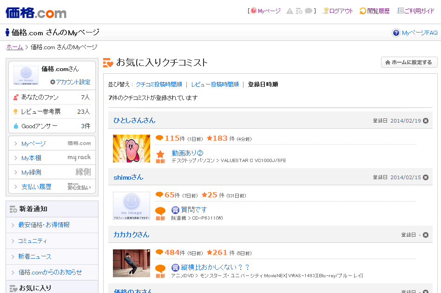The image size is (441, 293).
Task: Click the お気に入り section header in the sidebar
Action: click(52, 288)
